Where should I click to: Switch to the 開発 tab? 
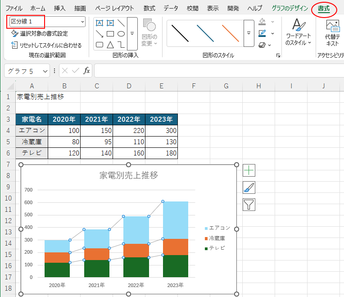233,9
